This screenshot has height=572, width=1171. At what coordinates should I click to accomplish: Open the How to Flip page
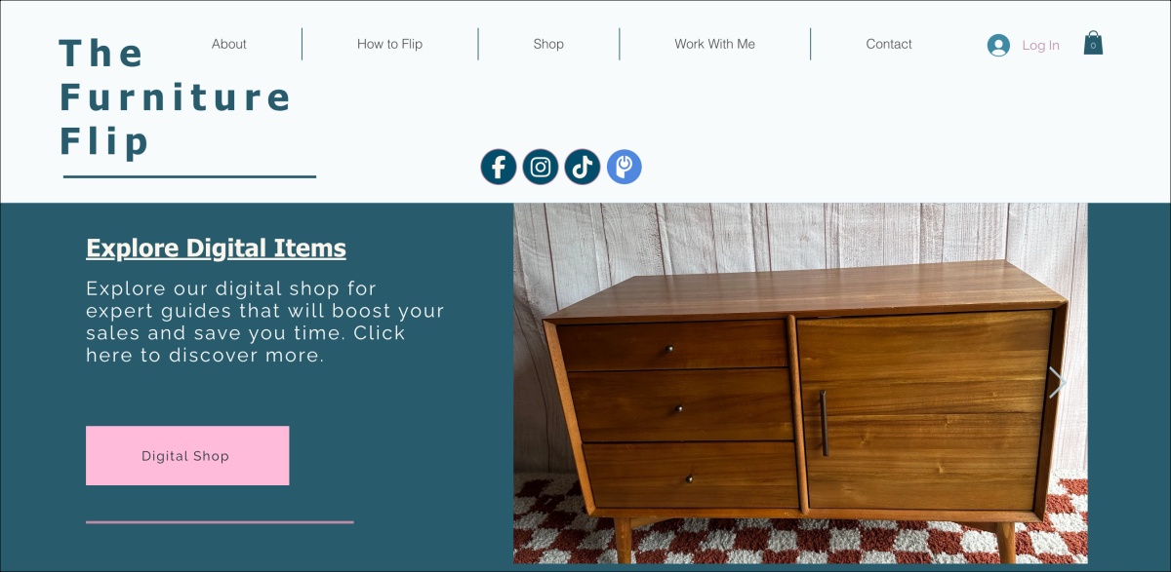point(389,44)
